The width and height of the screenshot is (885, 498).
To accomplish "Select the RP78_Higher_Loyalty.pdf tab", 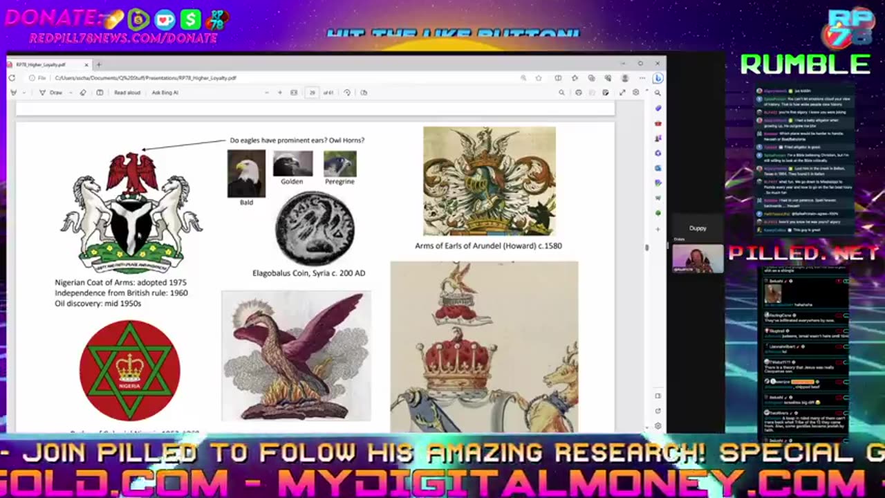I will pos(50,64).
